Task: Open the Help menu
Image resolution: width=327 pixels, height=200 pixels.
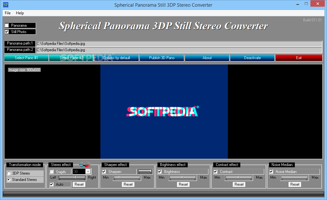Action: 20,13
